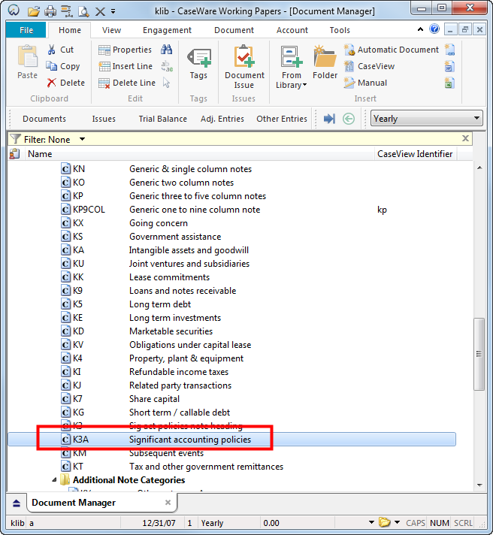The image size is (493, 535).
Task: Open the File menu
Action: coord(26,30)
